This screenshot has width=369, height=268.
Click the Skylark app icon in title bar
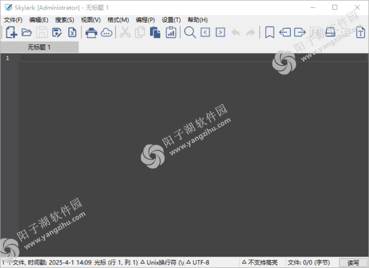(8, 7)
